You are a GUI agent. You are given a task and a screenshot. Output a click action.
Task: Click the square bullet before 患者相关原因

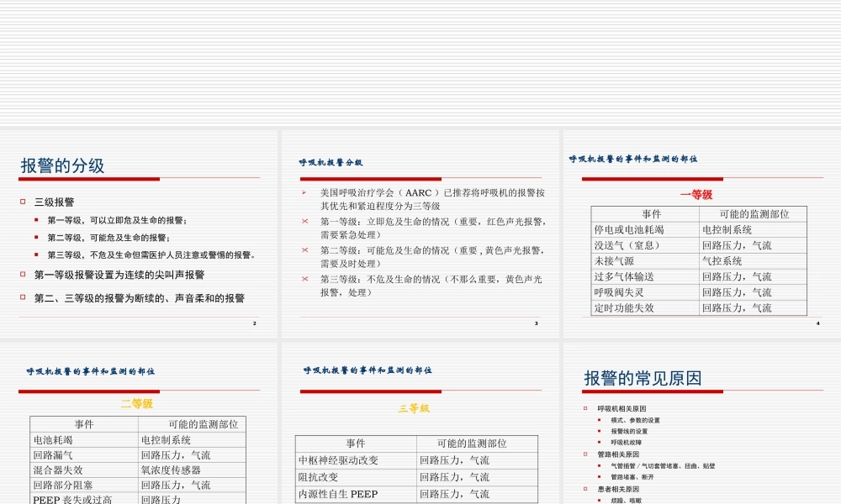[584, 488]
